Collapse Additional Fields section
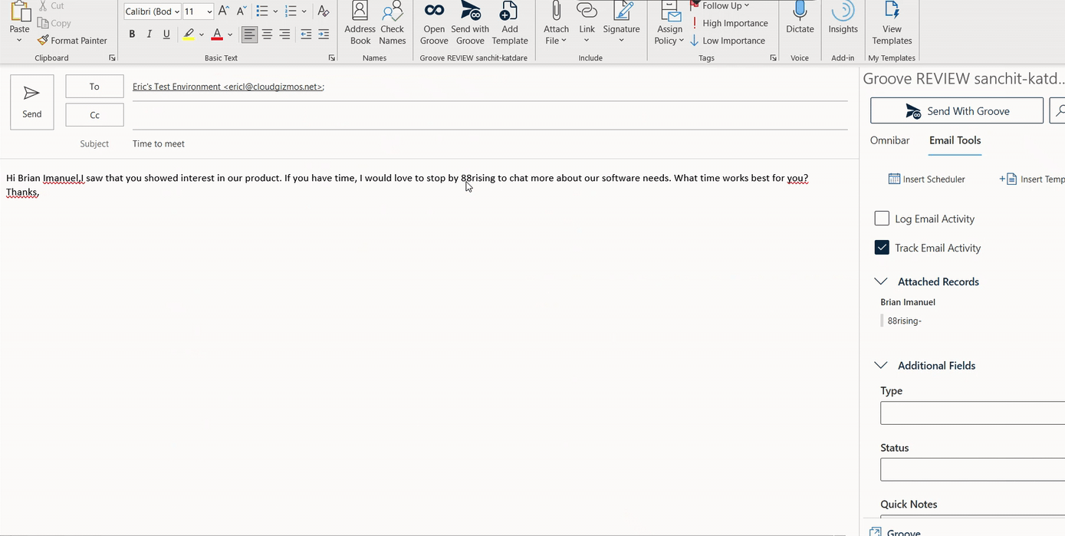Image resolution: width=1065 pixels, height=536 pixels. [x=881, y=365]
